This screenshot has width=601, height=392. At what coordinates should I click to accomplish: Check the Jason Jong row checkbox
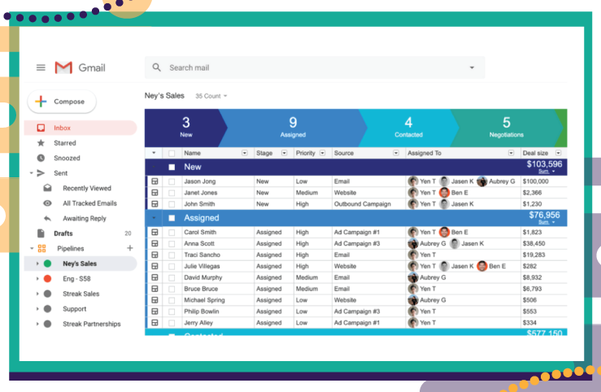[172, 181]
